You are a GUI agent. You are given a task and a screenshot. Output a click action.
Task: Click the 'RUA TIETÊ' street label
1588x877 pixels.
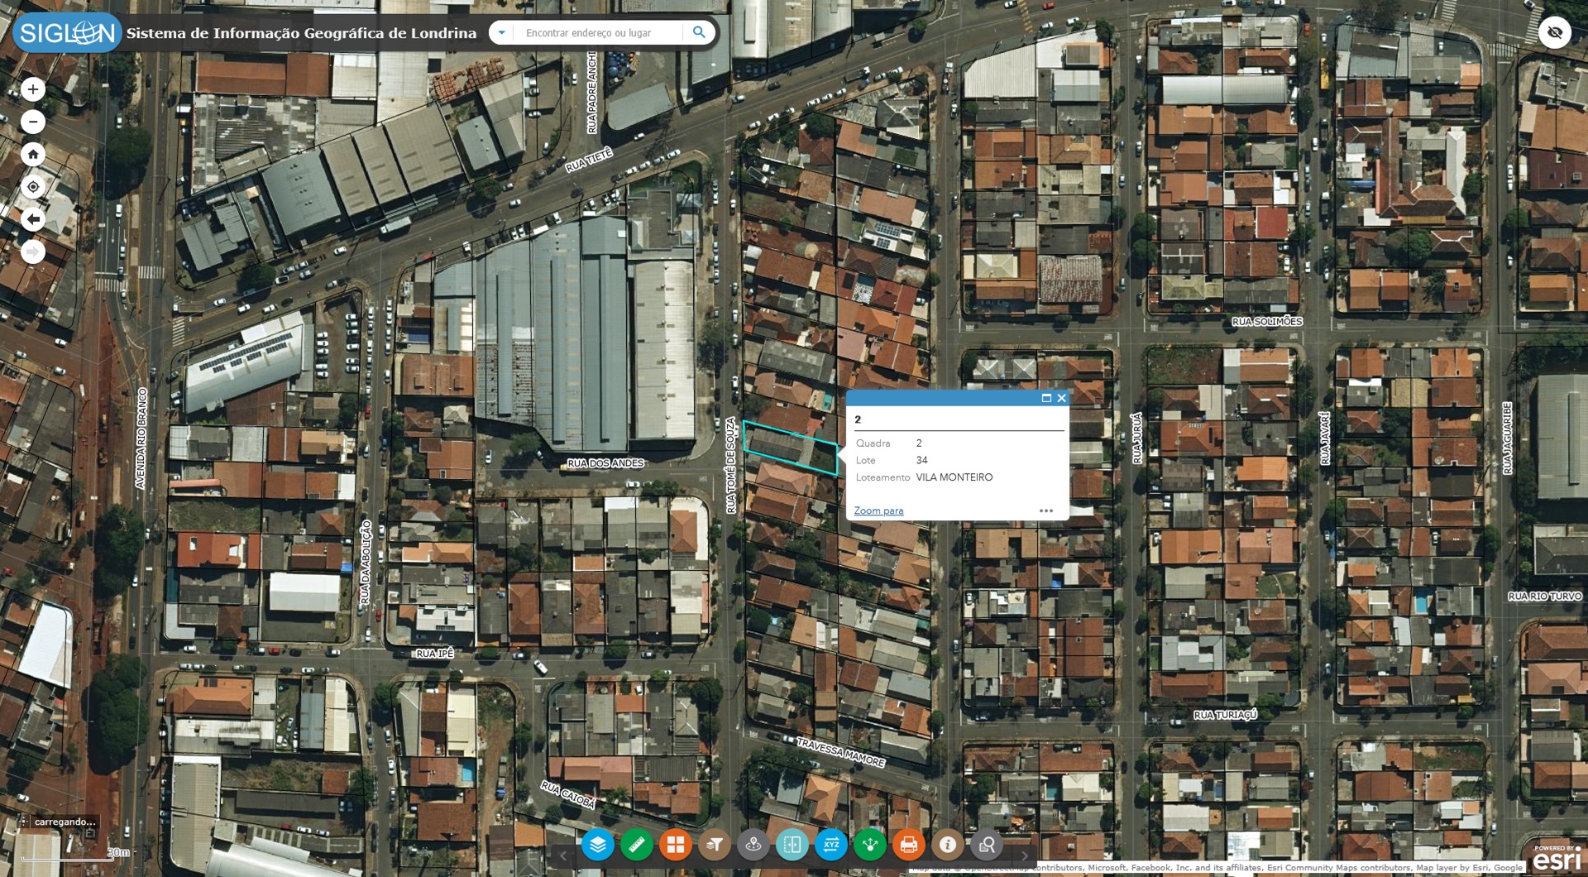pos(590,161)
